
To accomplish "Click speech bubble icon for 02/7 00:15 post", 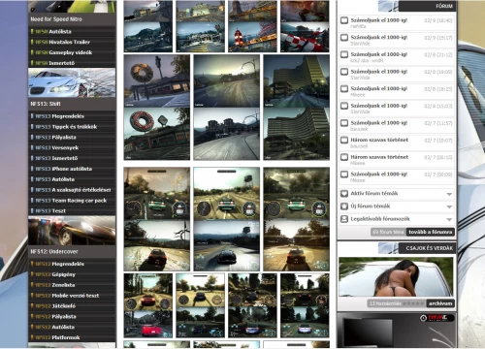I will point(344,157).
